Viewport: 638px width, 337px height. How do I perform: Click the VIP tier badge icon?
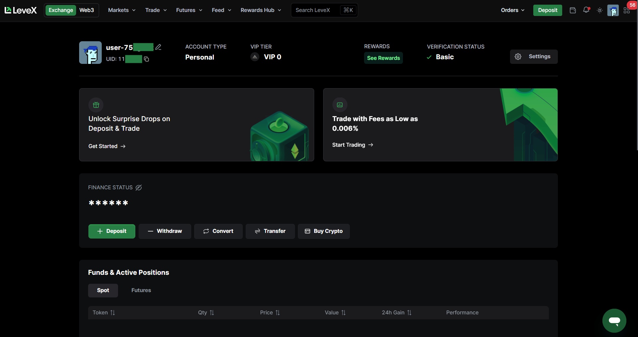coord(255,57)
